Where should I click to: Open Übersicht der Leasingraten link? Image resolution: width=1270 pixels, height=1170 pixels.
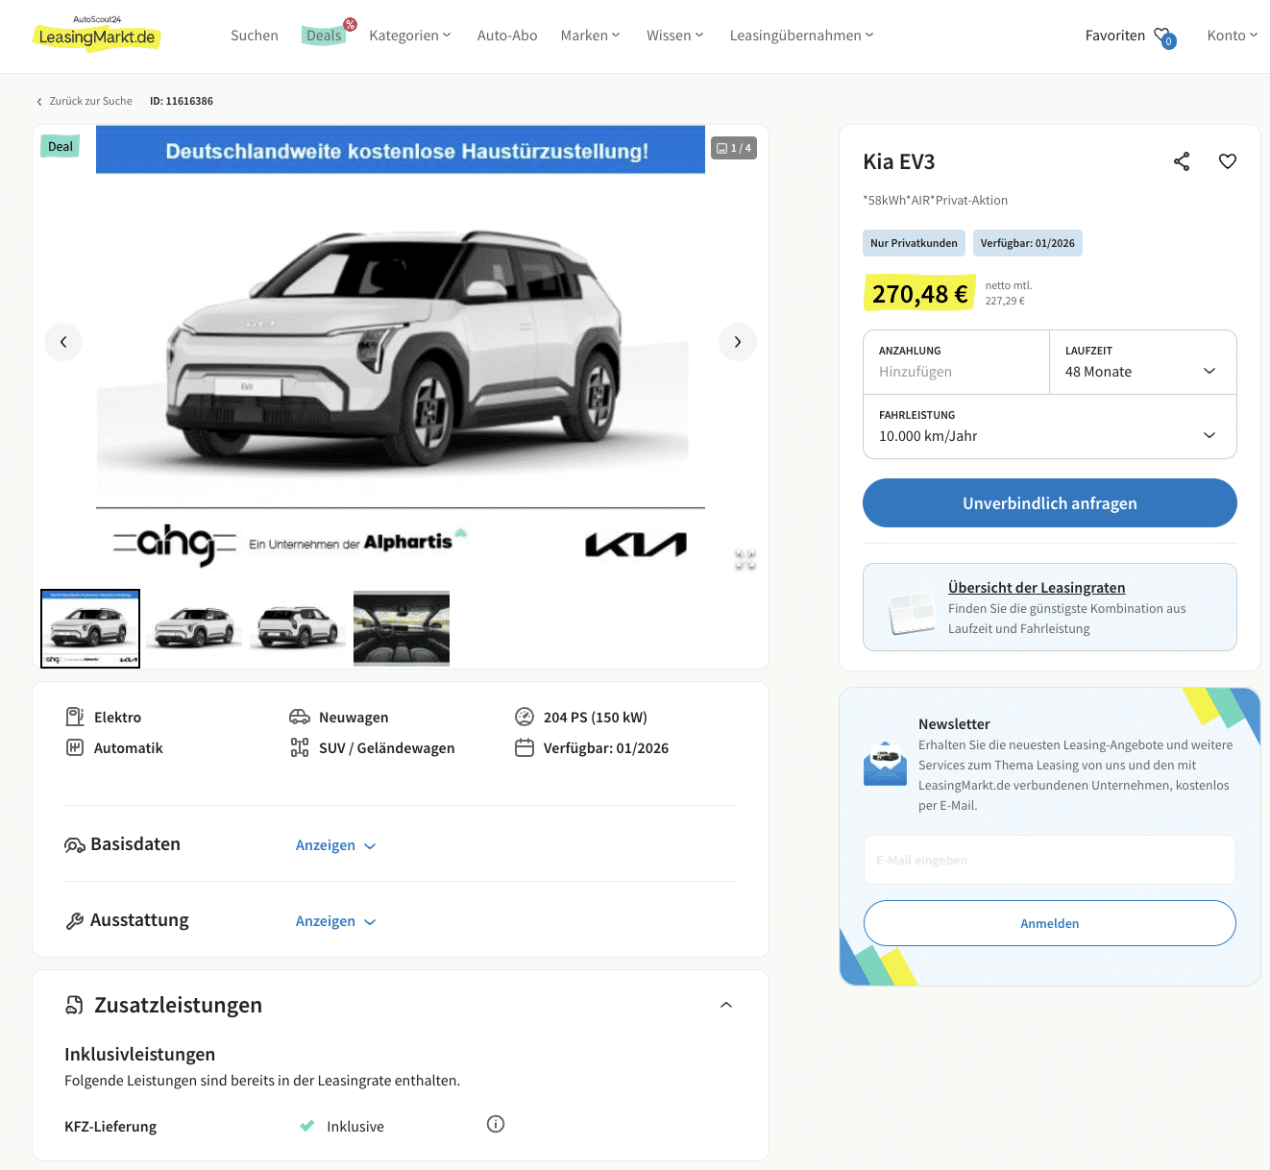(1037, 588)
